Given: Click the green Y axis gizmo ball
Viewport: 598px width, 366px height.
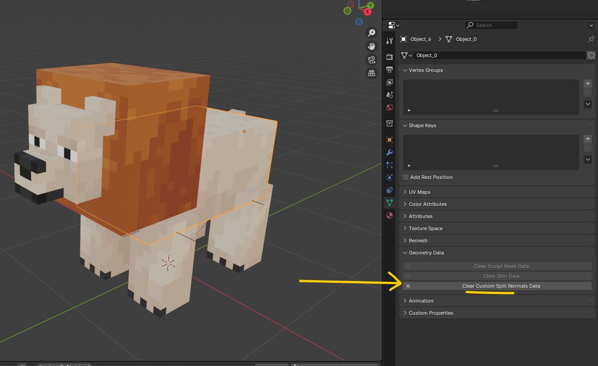Looking at the screenshot, I should click(370, 5).
